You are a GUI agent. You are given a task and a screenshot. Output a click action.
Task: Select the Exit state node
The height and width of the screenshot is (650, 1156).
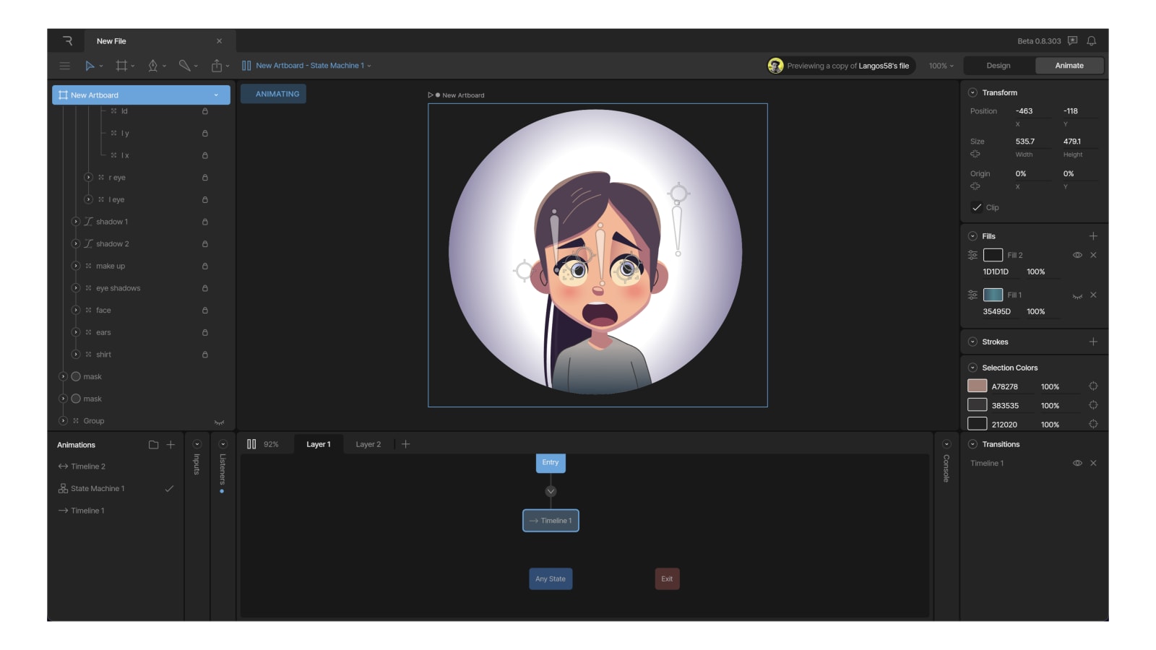click(667, 579)
